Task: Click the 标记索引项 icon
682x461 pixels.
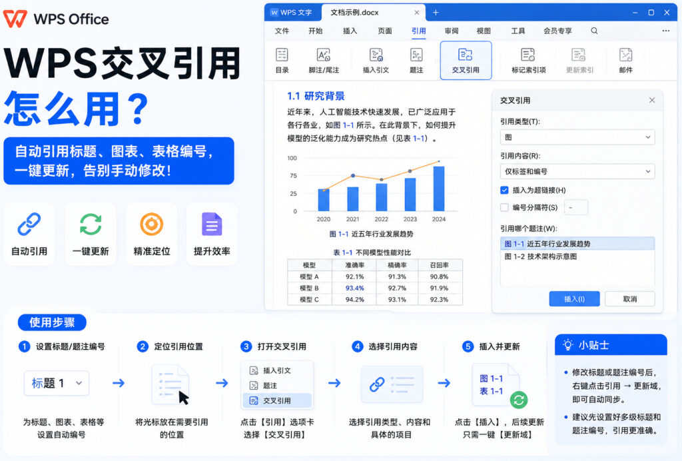Action: tap(528, 55)
